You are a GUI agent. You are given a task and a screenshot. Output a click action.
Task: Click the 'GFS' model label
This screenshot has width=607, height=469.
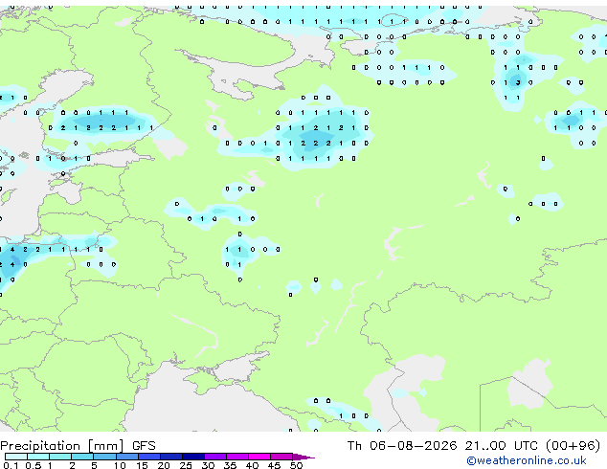tap(144, 446)
